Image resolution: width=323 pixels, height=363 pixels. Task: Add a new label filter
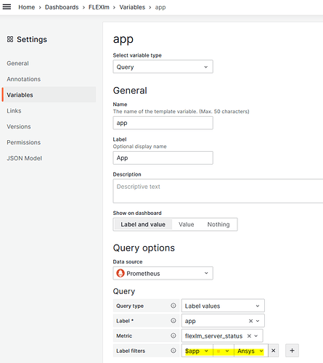click(x=292, y=351)
